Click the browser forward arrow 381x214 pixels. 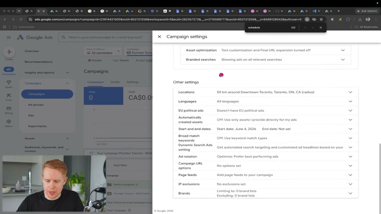13,19
